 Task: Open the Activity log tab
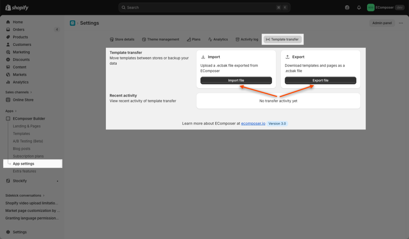pos(246,40)
